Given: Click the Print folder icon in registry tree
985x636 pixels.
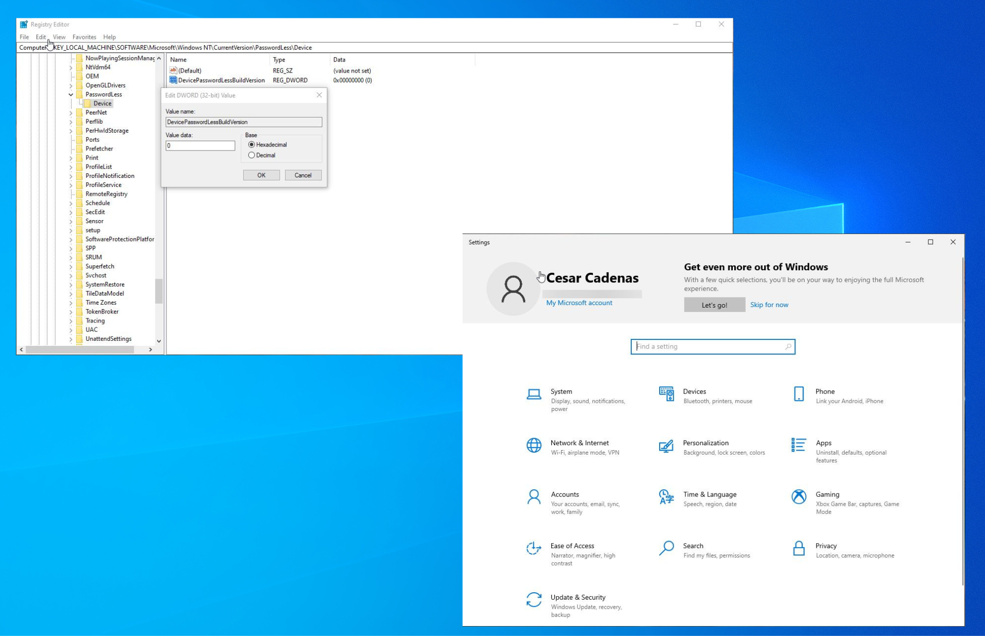Looking at the screenshot, I should pyautogui.click(x=79, y=158).
